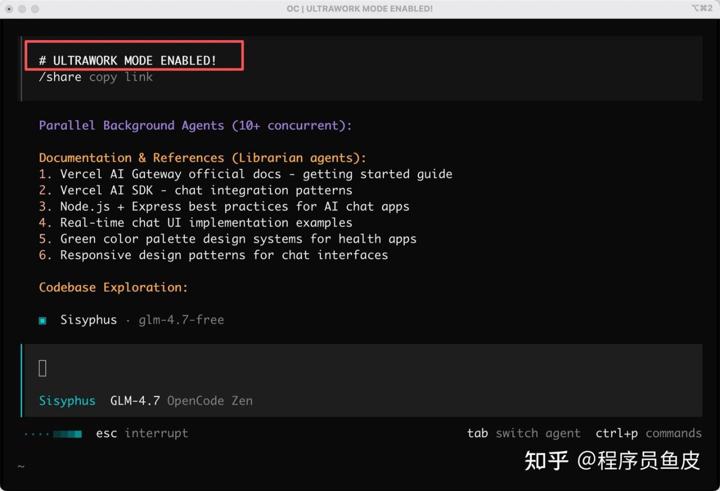Click the tab switch agent hint
This screenshot has height=491, width=720.
[523, 433]
